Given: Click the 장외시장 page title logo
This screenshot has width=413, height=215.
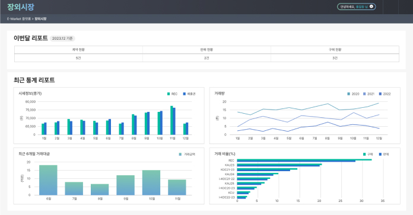Looking at the screenshot, I should click(x=21, y=7).
